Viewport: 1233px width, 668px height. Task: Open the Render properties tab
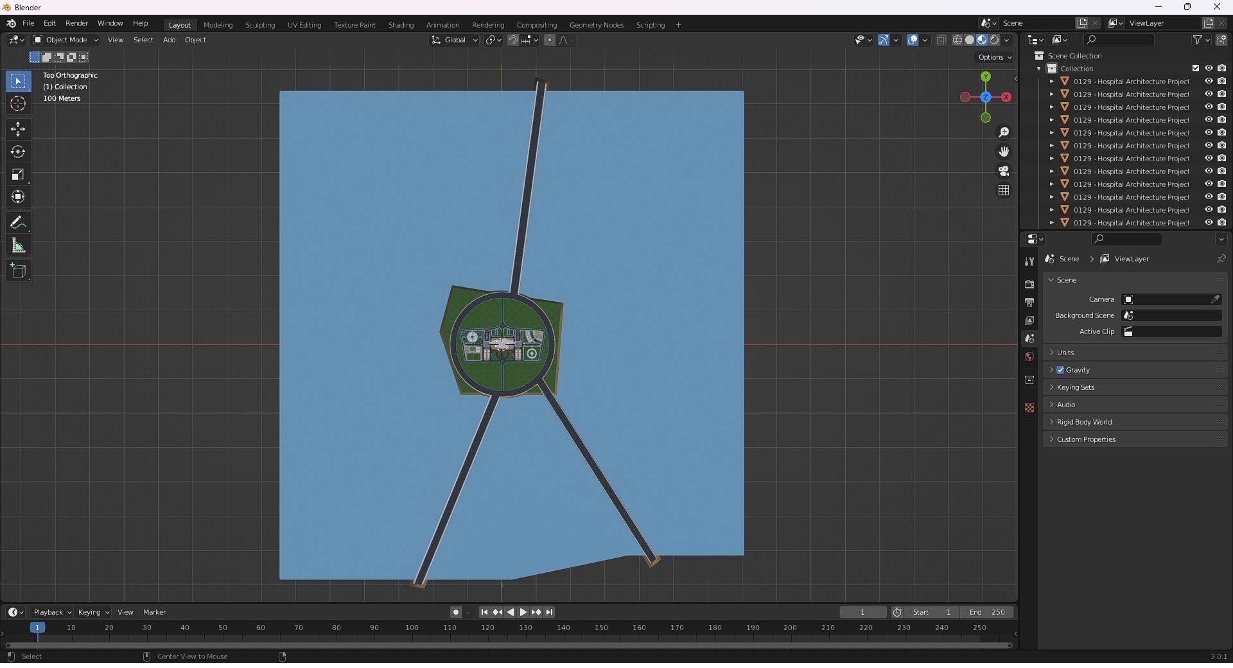tap(1029, 284)
